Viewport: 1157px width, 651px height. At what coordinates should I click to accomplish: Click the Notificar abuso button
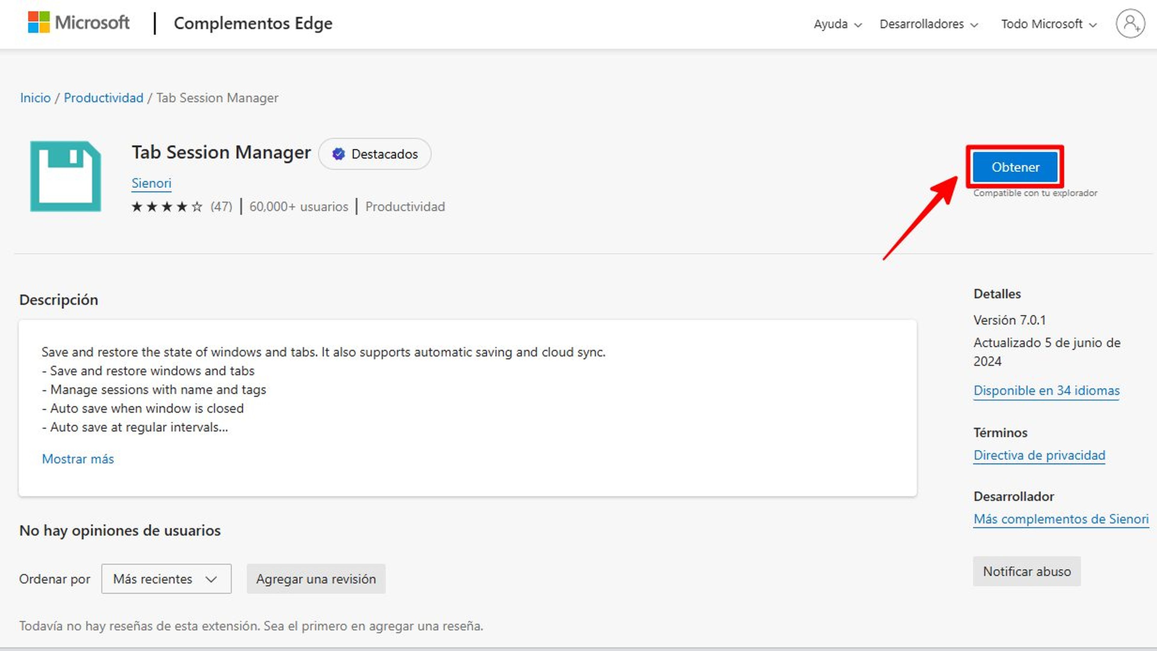point(1027,571)
